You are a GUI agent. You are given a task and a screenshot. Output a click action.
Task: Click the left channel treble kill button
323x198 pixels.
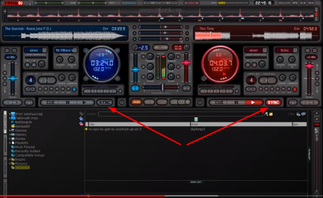pos(143,57)
